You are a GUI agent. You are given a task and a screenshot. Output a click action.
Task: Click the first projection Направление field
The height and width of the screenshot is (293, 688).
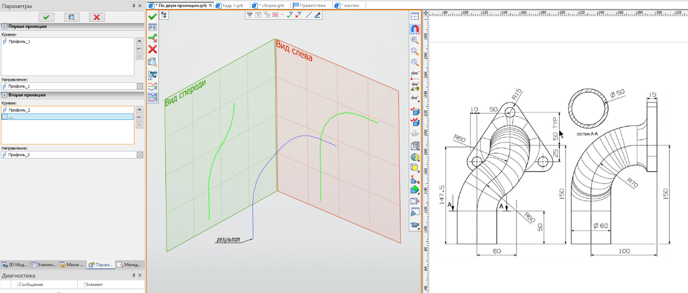[69, 86]
